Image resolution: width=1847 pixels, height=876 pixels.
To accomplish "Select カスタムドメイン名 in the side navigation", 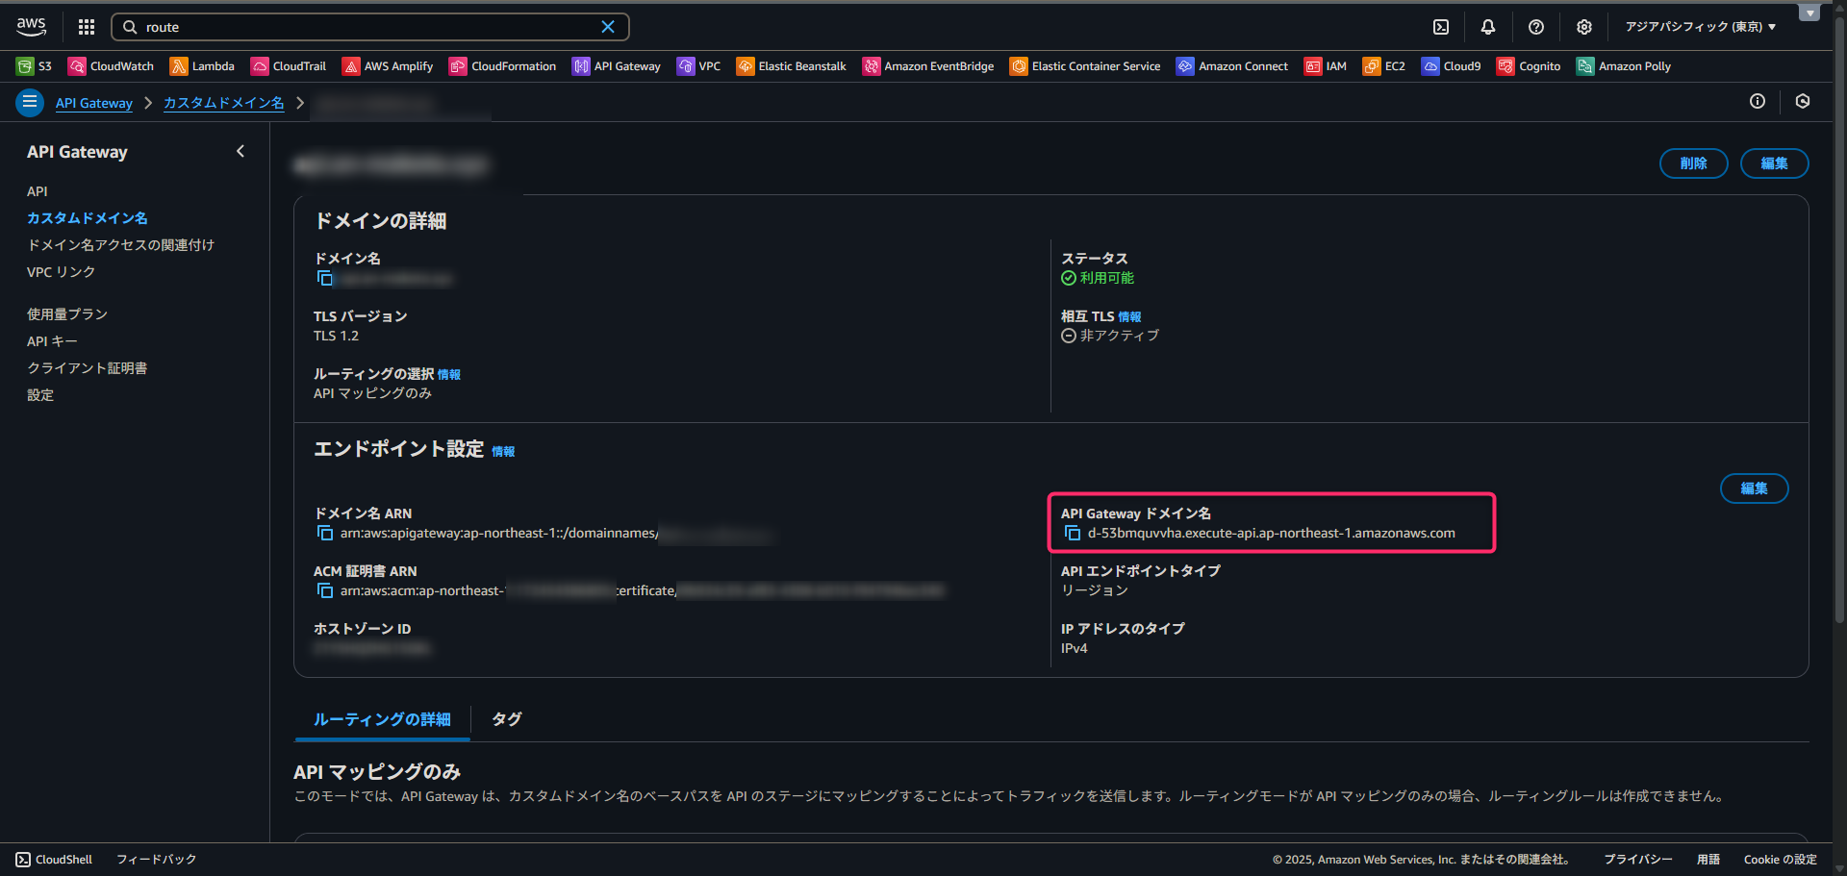I will pyautogui.click(x=88, y=218).
